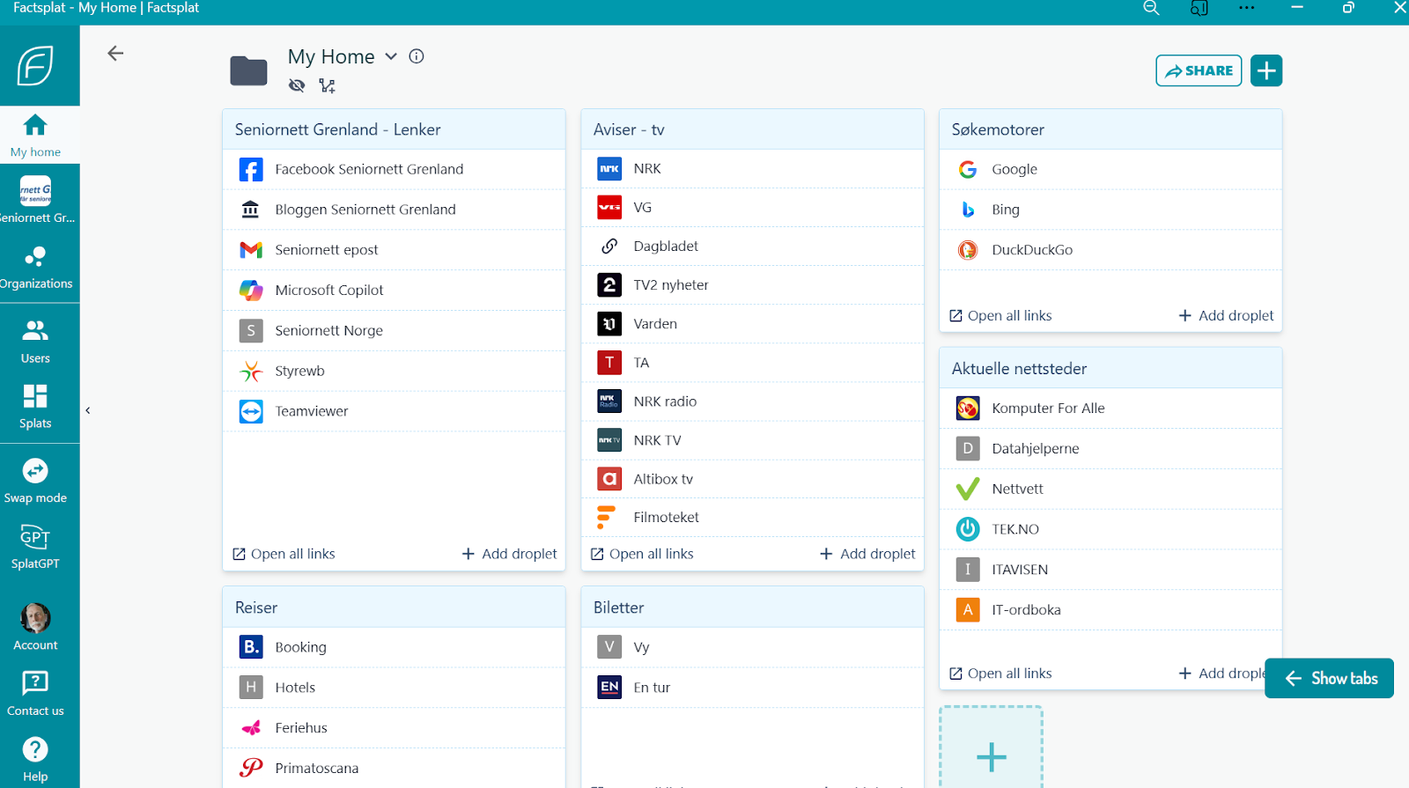Image resolution: width=1409 pixels, height=788 pixels.
Task: Click the title bar cast icon
Action: click(1199, 8)
